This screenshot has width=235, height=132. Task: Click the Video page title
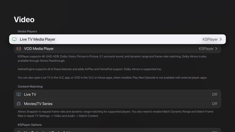tap(24, 19)
